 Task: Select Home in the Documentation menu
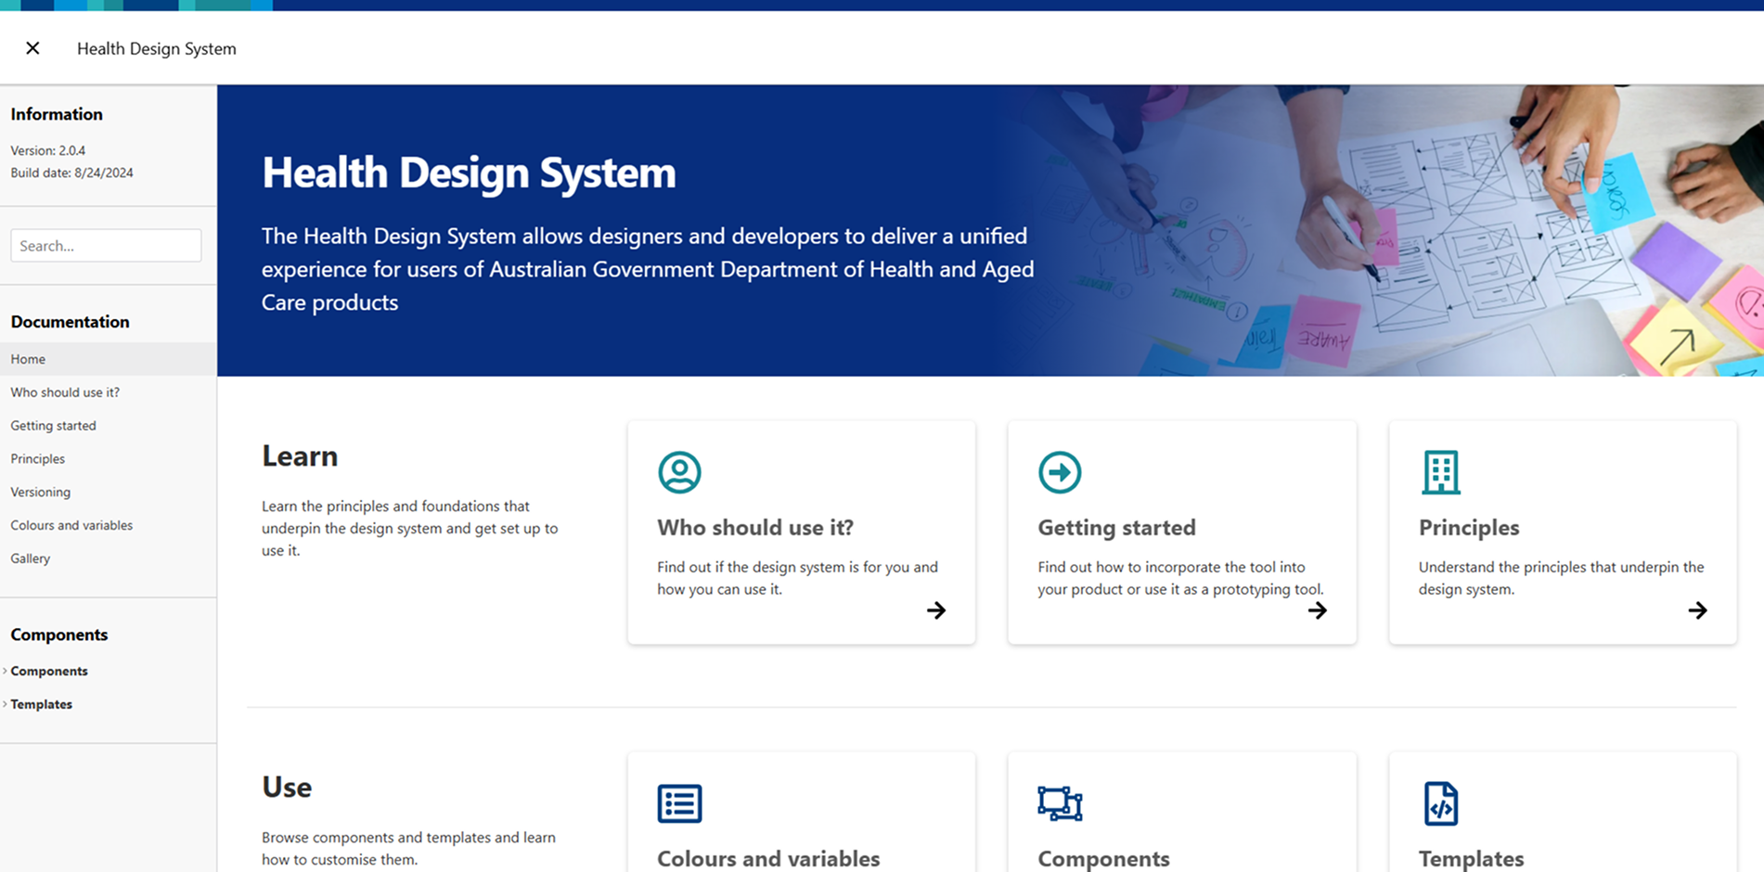click(x=109, y=359)
